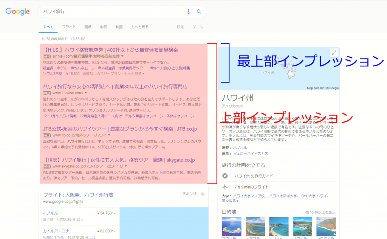Click the magnifying glass search icon
Image resolution: width=387 pixels, height=239 pixels.
tap(199, 12)
